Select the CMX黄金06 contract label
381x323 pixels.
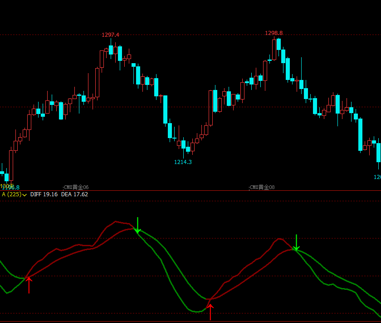(76, 187)
